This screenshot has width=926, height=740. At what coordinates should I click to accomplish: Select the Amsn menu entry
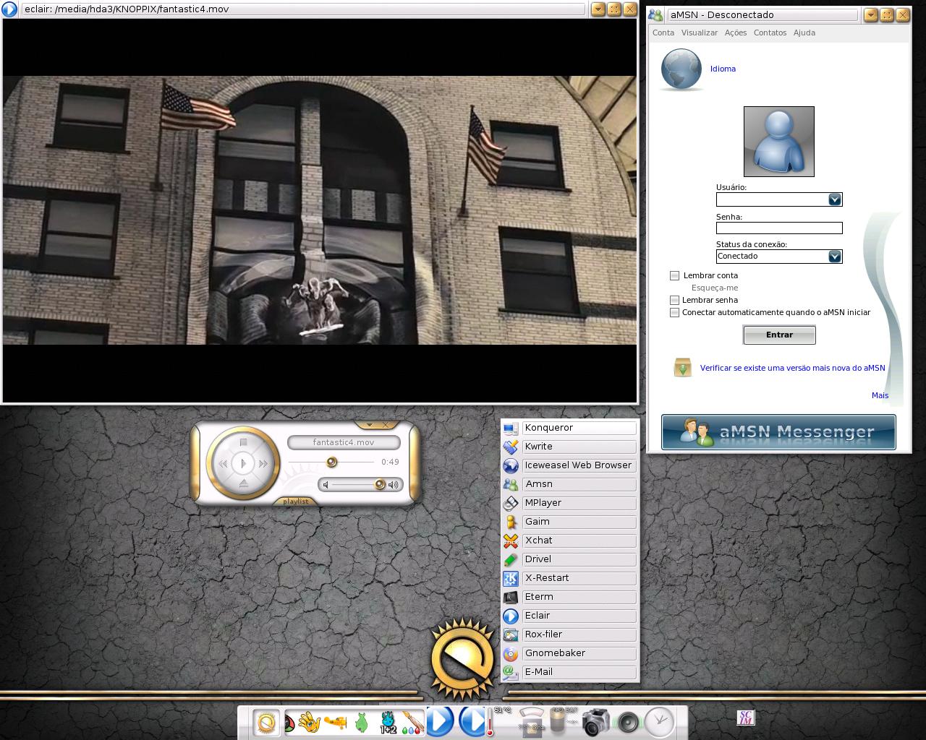pos(570,484)
